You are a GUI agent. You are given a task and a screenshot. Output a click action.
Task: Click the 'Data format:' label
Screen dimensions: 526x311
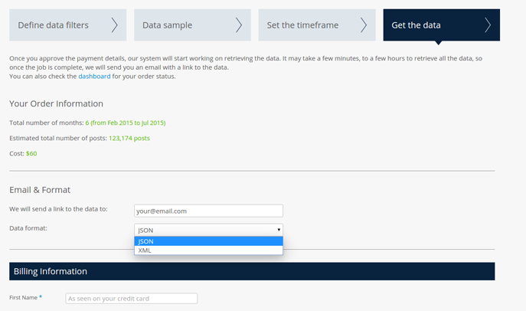(x=28, y=228)
